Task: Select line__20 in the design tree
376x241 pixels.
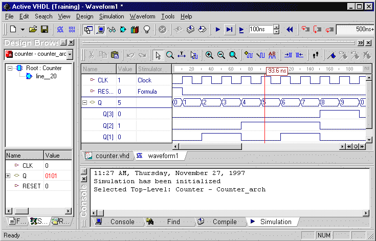Action: tap(45, 76)
